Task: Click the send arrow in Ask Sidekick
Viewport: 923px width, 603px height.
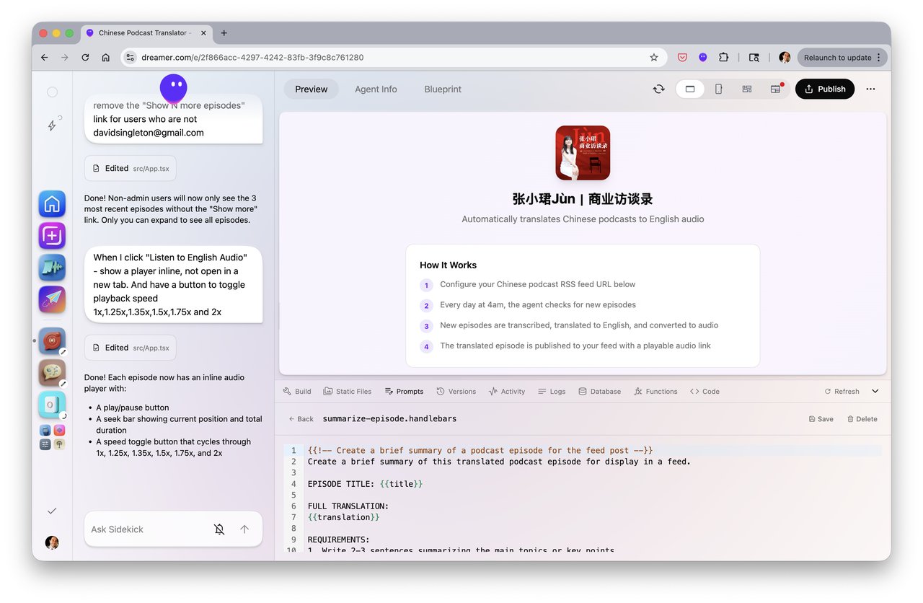Action: point(244,529)
